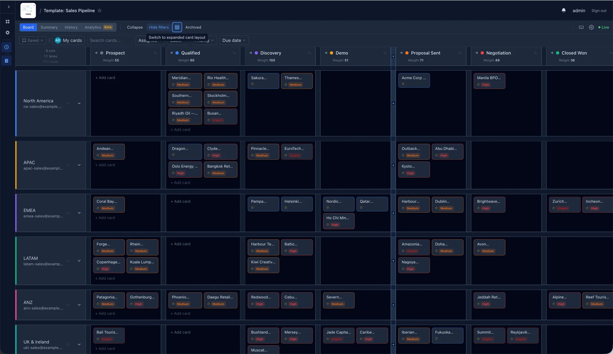Open the Due date filter dropdown
The height and width of the screenshot is (354, 613).
coord(234,40)
